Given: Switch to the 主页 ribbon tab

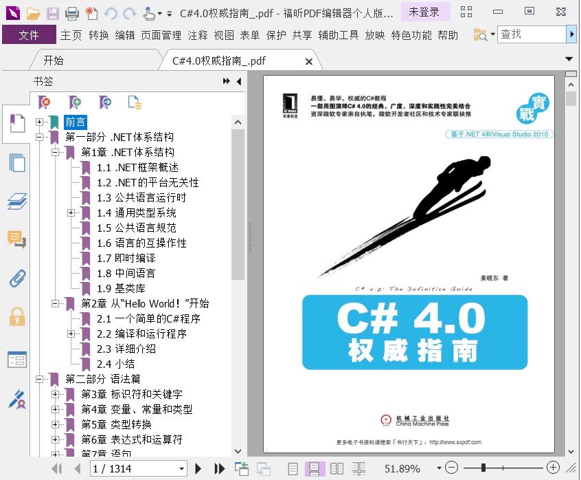Looking at the screenshot, I should point(71,35).
